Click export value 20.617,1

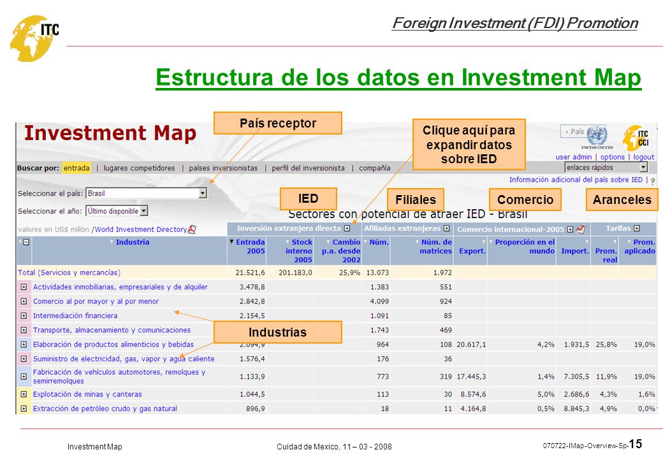click(471, 344)
